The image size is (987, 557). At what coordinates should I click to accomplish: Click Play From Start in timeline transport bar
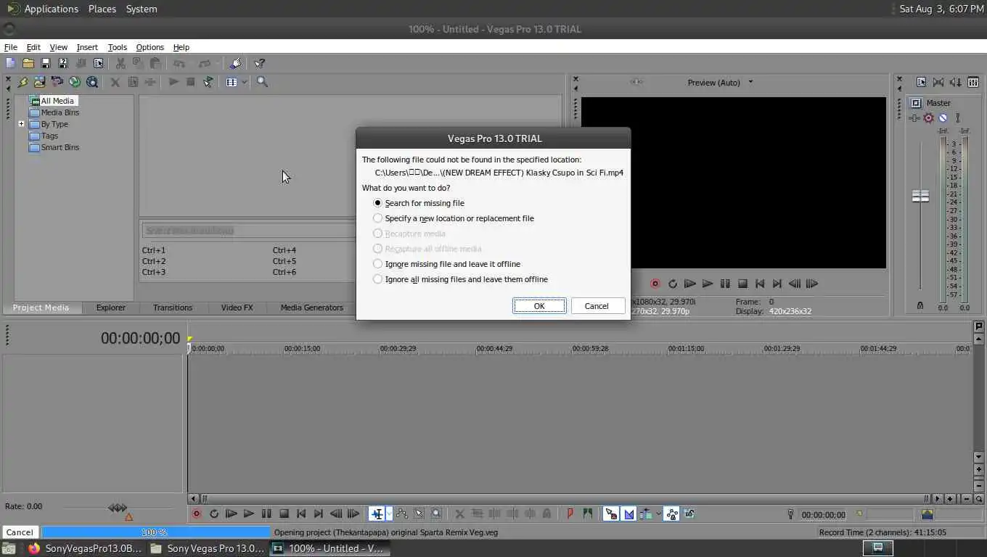click(231, 513)
